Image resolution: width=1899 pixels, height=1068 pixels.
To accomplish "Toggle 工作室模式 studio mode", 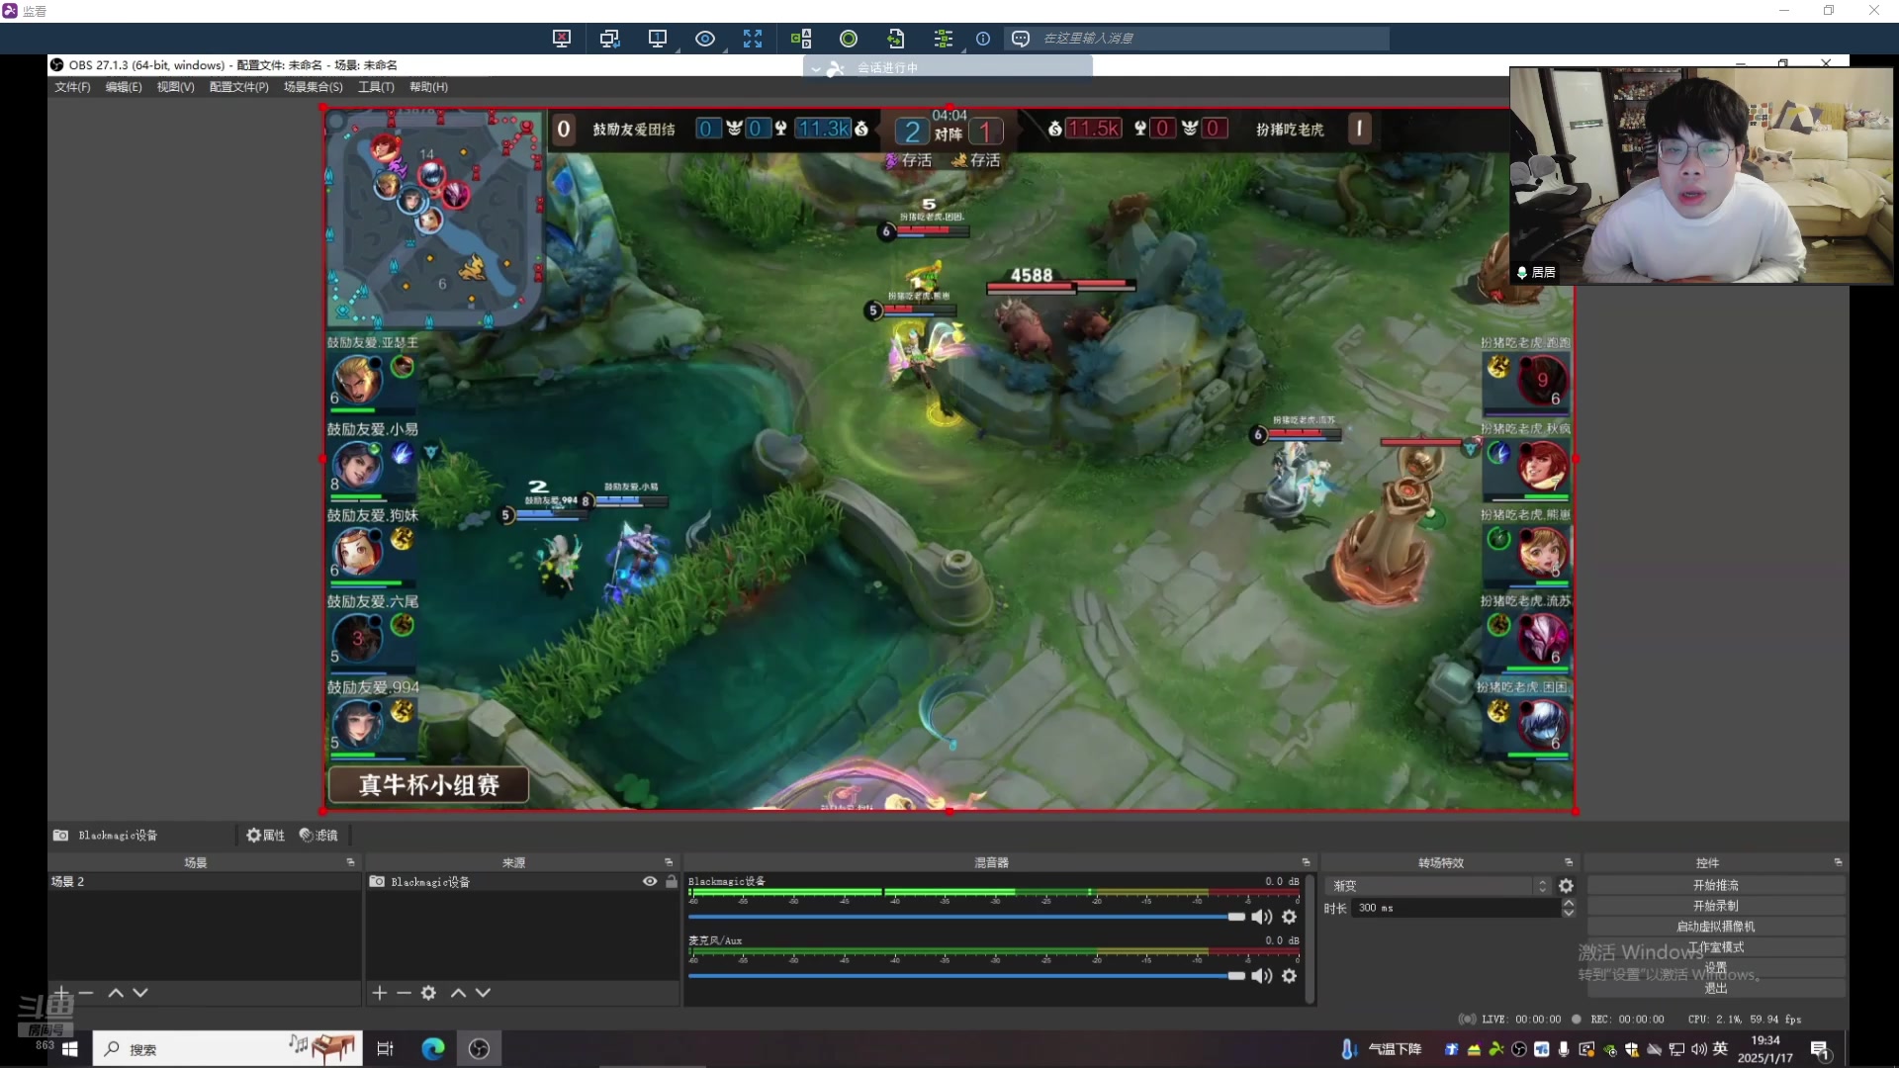I will coord(1716,947).
